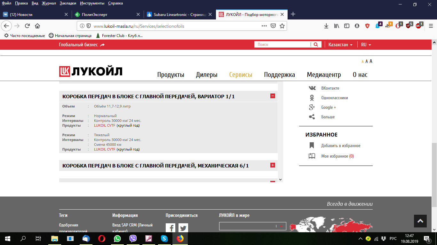Open the RU language dropdown
The image size is (437, 245).
[x=366, y=45]
